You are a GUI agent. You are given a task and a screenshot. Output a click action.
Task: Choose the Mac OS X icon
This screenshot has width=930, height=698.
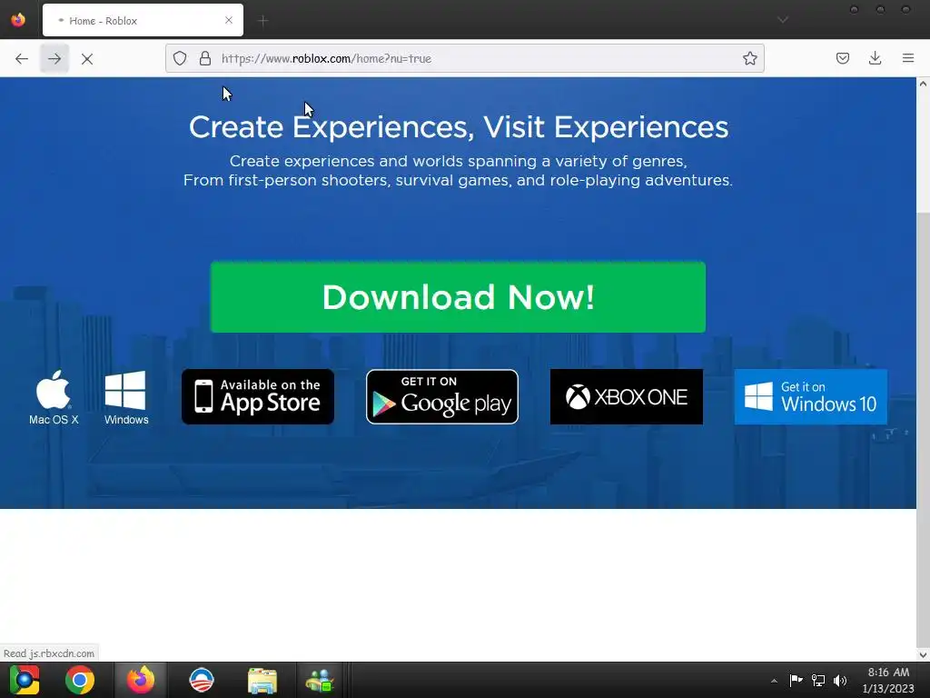point(54,397)
